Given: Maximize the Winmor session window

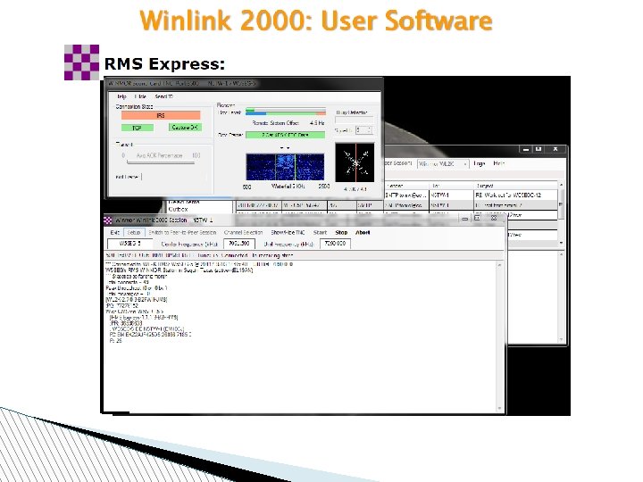Looking at the screenshot, I should click(477, 218).
